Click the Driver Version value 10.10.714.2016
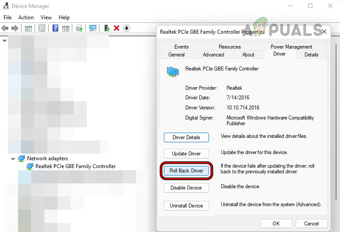This screenshot has height=232, width=340. click(x=243, y=108)
